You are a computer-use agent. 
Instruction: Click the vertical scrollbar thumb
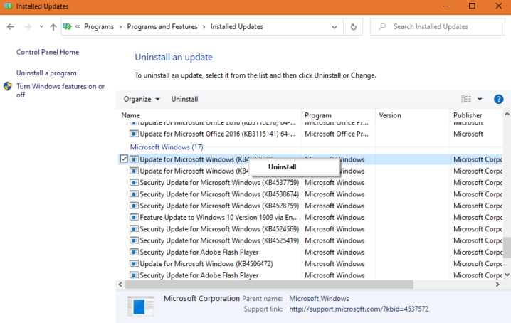507,248
